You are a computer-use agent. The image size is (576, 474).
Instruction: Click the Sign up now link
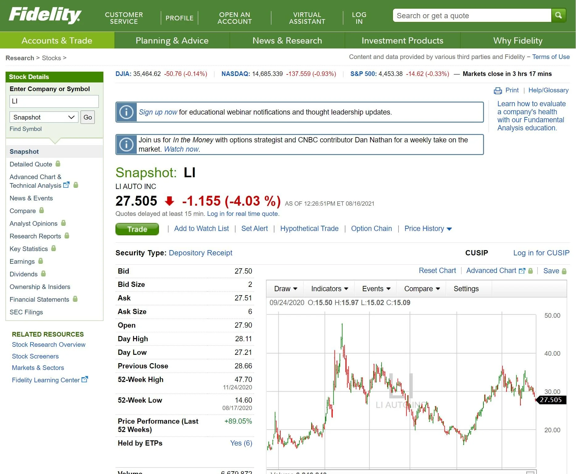click(158, 112)
